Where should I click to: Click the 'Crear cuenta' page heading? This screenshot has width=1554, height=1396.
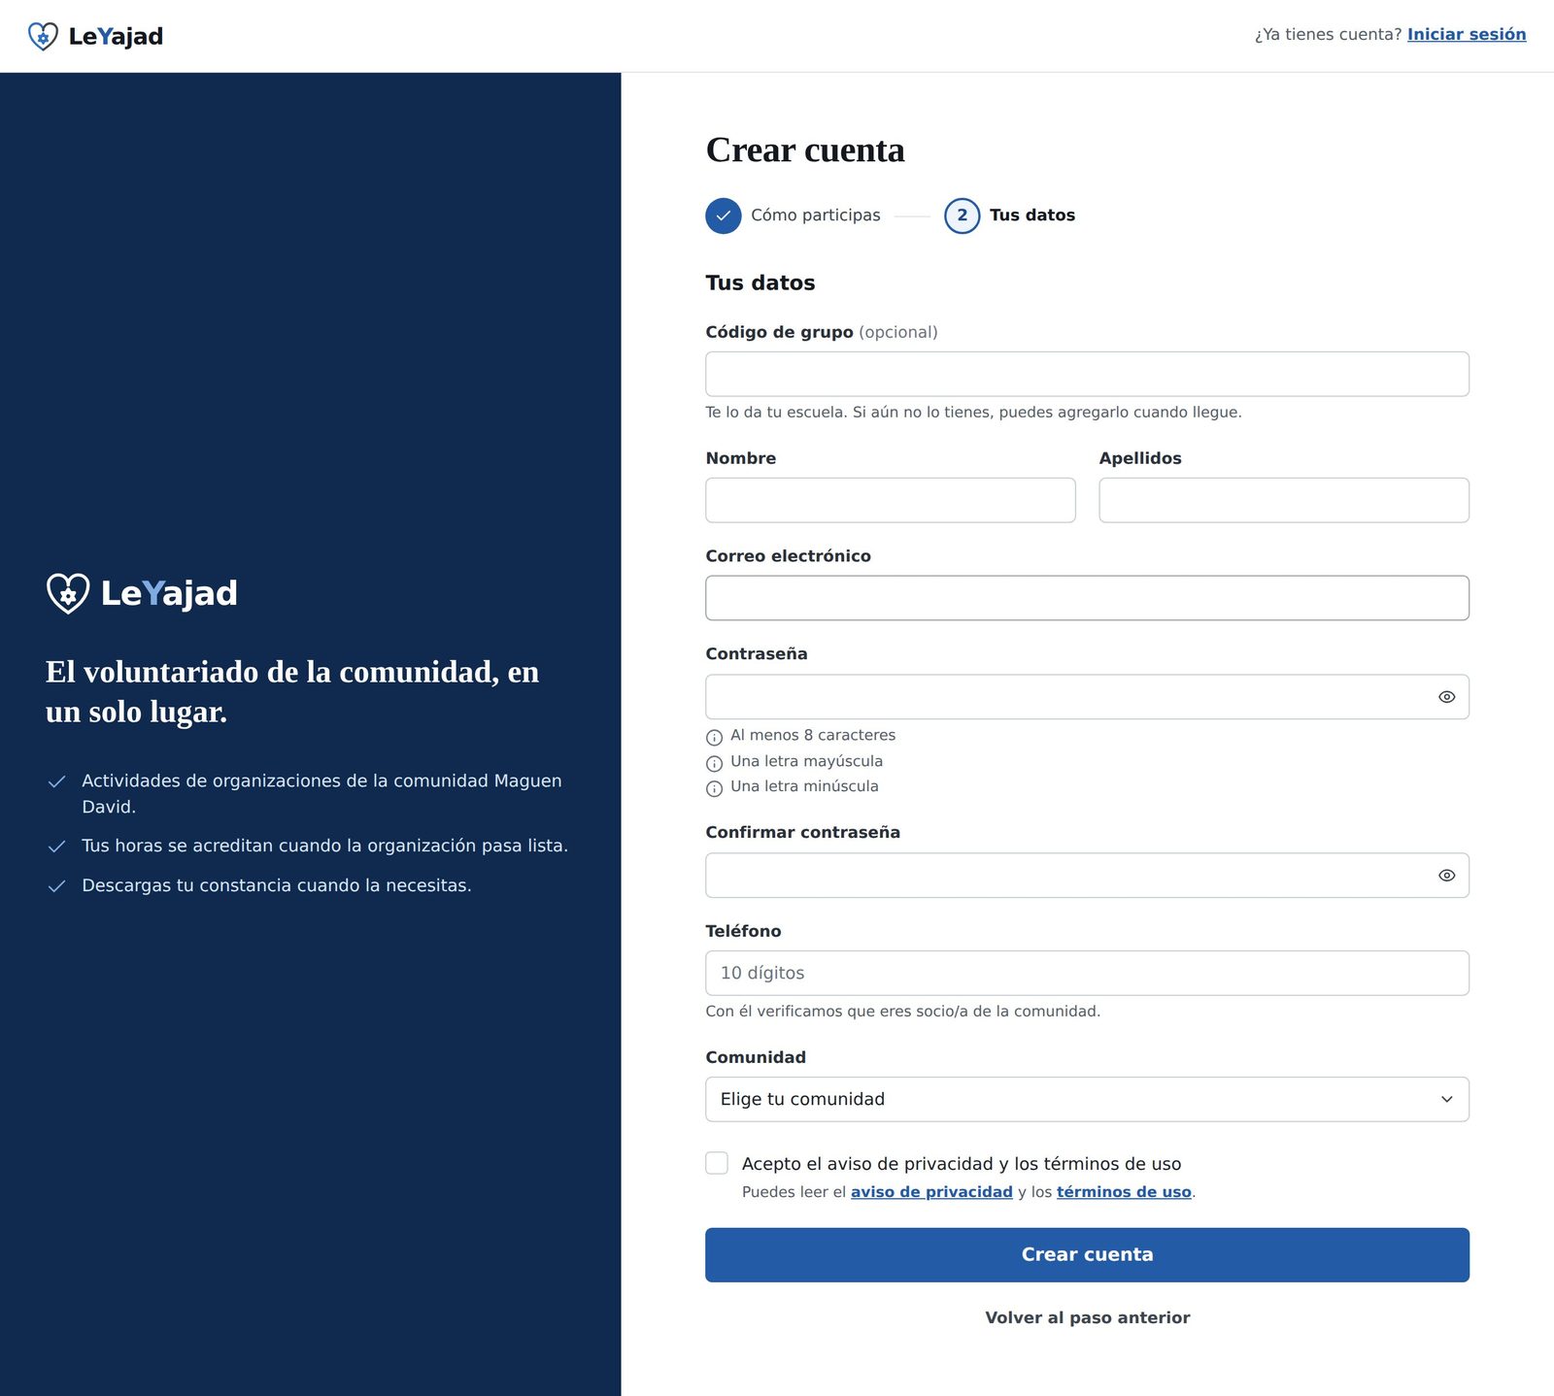(805, 150)
